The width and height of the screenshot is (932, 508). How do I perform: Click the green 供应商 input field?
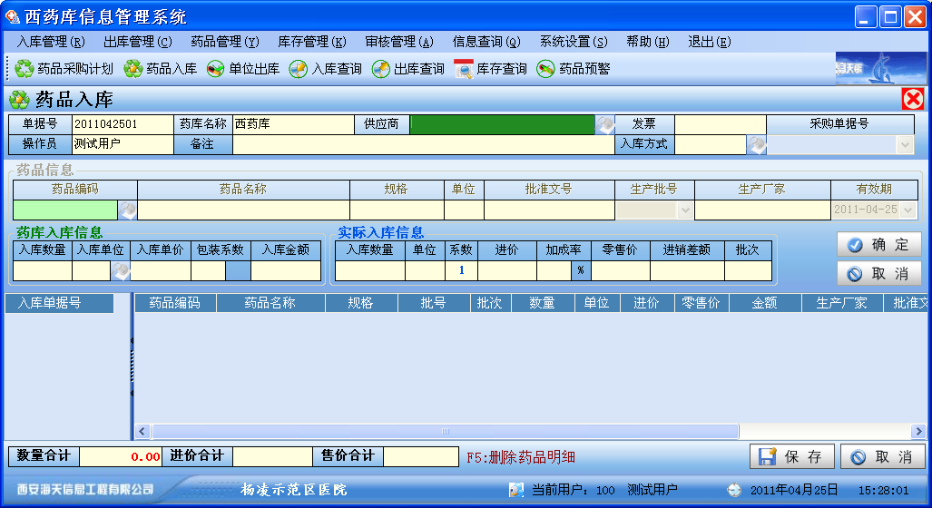pyautogui.click(x=502, y=124)
